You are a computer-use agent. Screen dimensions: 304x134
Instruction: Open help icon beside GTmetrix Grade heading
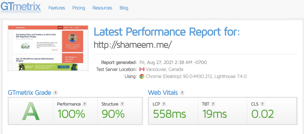click(56, 93)
